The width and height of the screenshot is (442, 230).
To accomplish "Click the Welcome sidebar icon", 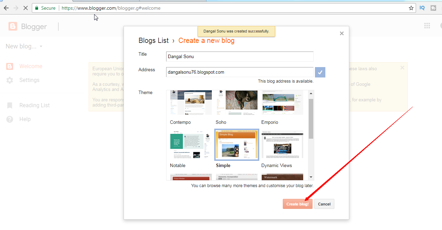I will [x=10, y=66].
